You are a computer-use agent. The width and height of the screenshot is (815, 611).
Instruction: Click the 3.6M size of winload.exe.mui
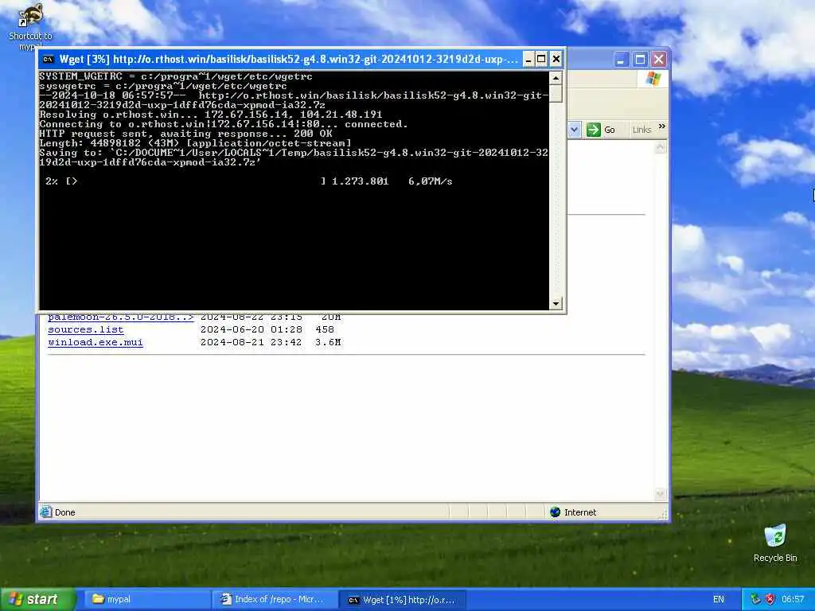click(x=329, y=342)
